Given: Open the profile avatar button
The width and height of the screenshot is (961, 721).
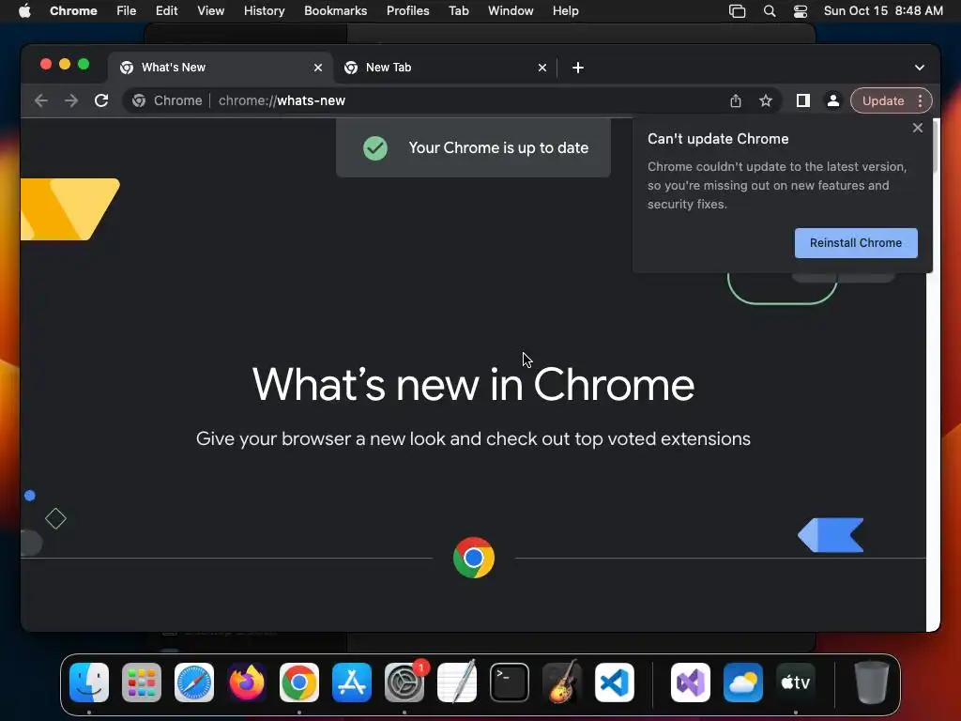Looking at the screenshot, I should point(833,100).
